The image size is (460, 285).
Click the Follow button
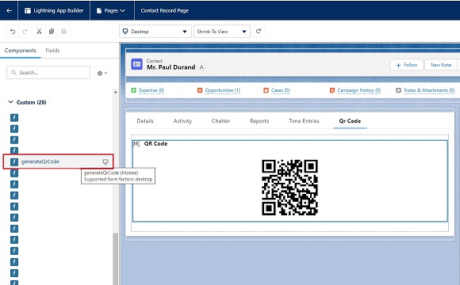point(407,65)
